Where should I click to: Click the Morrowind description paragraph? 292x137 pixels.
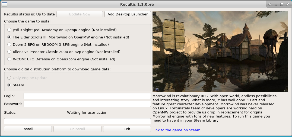tap(215, 108)
